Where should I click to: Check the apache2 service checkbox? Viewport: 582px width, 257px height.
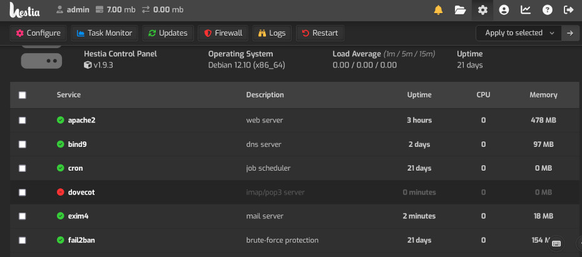coord(23,120)
